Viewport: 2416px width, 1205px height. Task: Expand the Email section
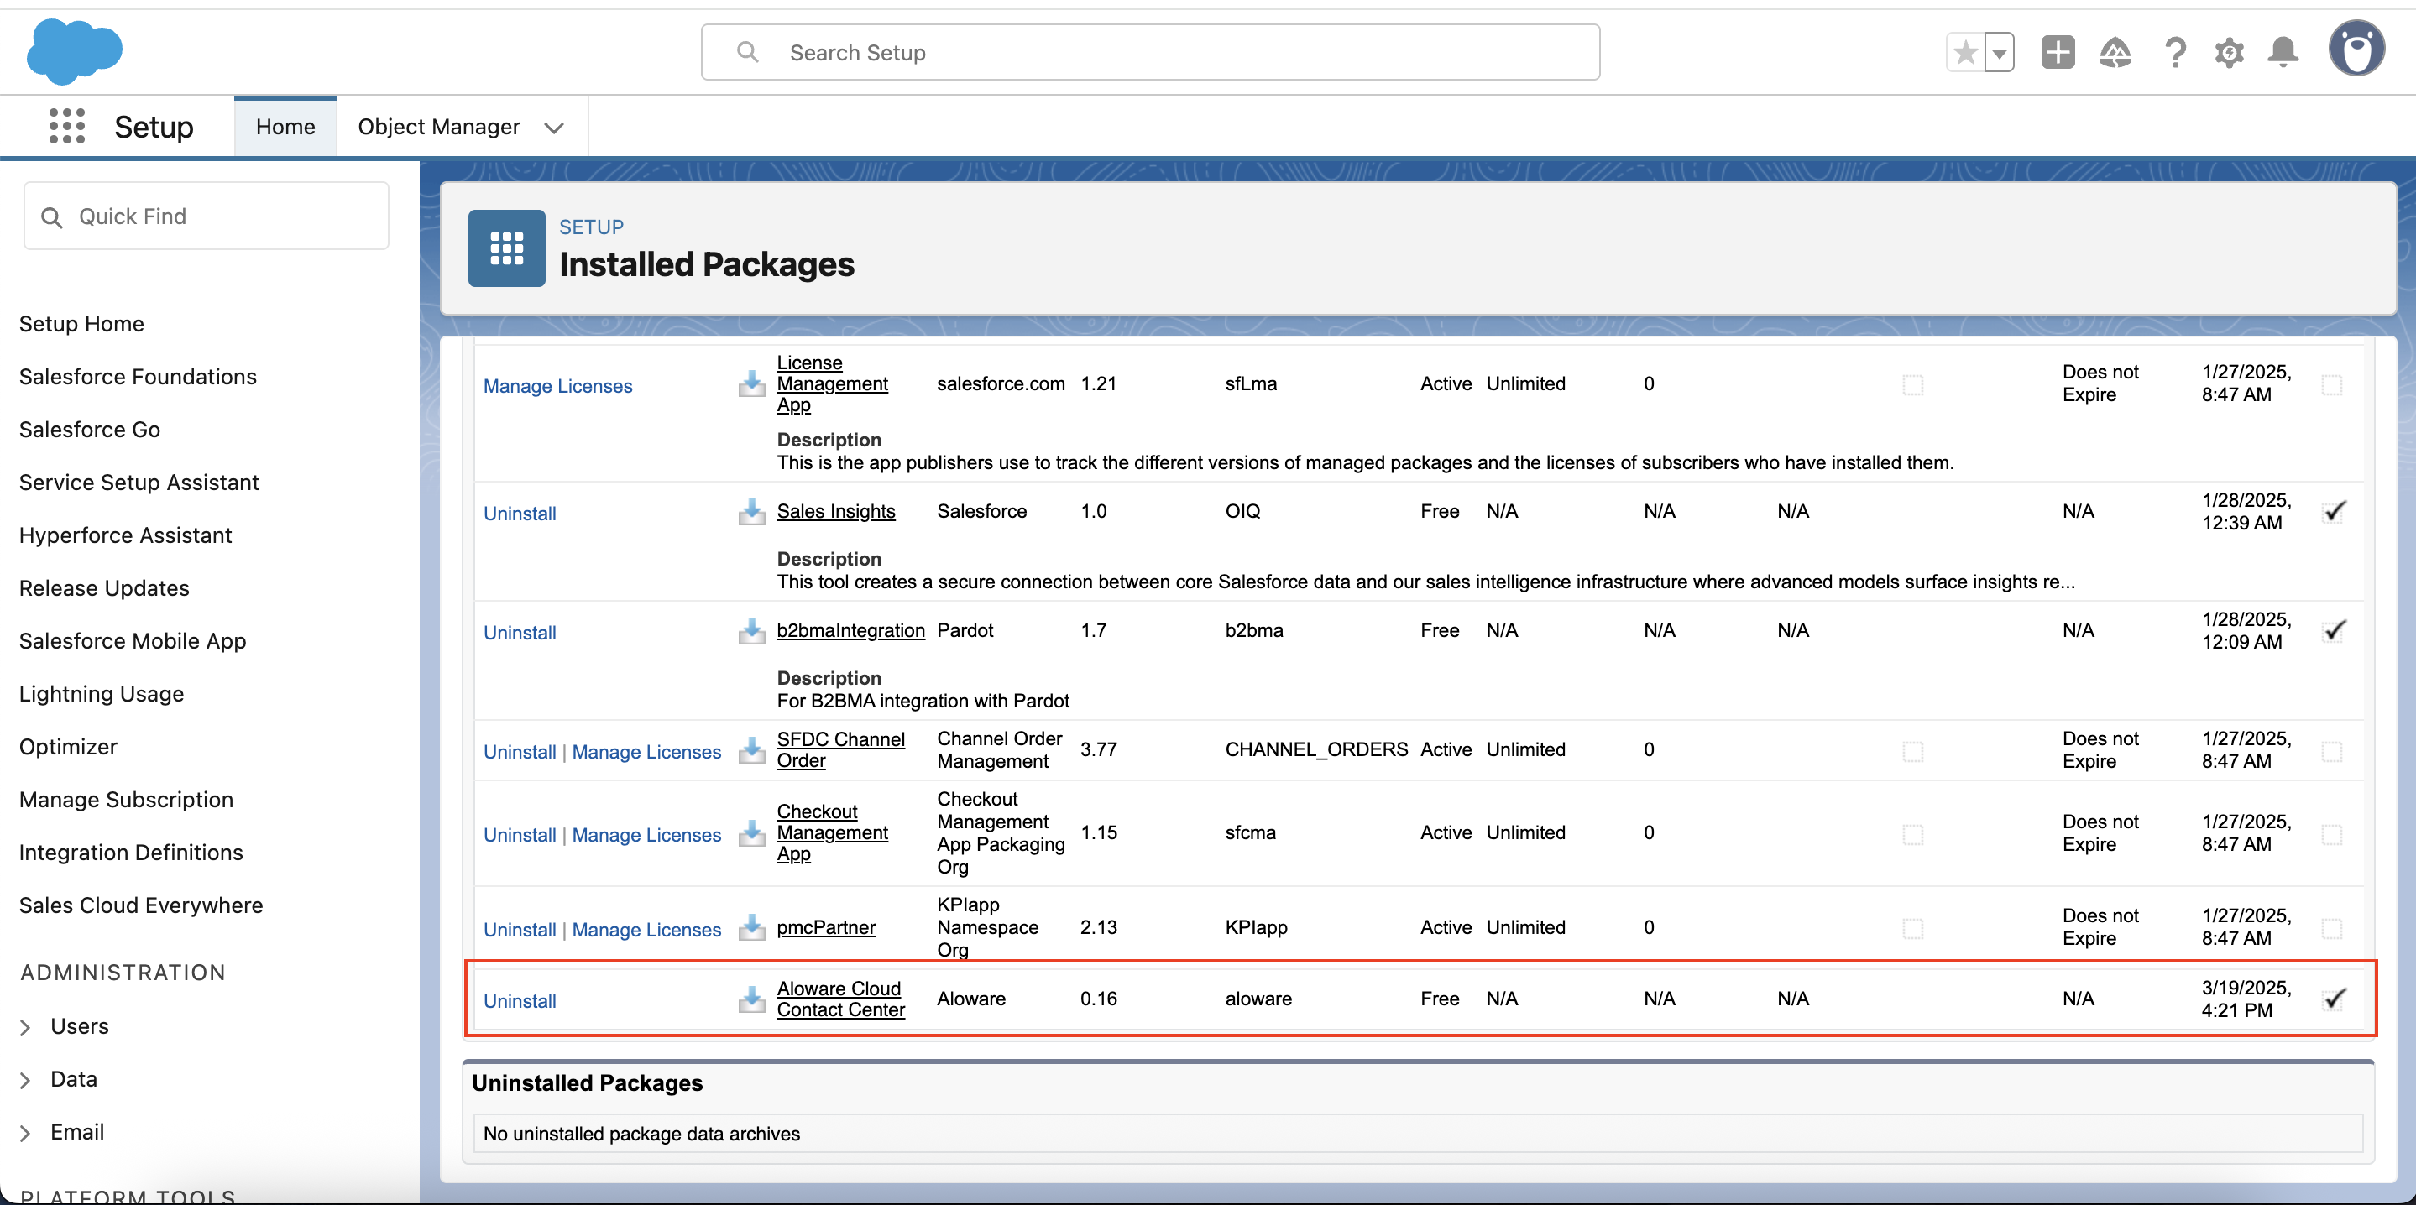pyautogui.click(x=25, y=1133)
